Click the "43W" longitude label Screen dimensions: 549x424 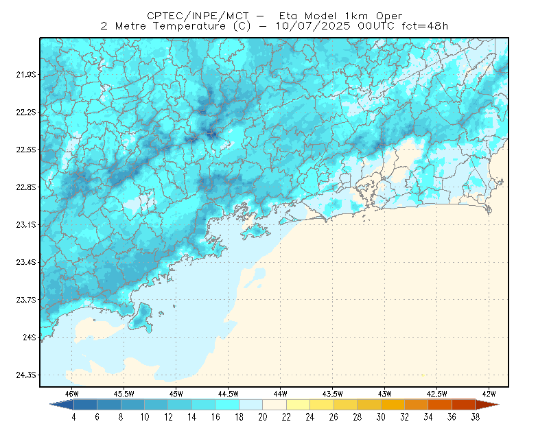(x=385, y=394)
